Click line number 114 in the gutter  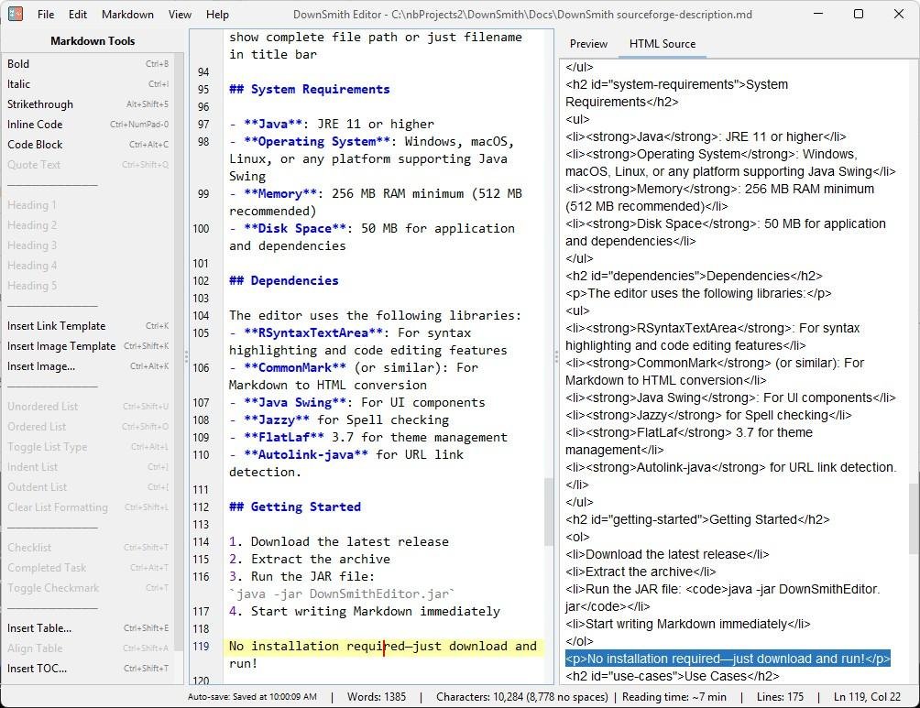point(201,542)
